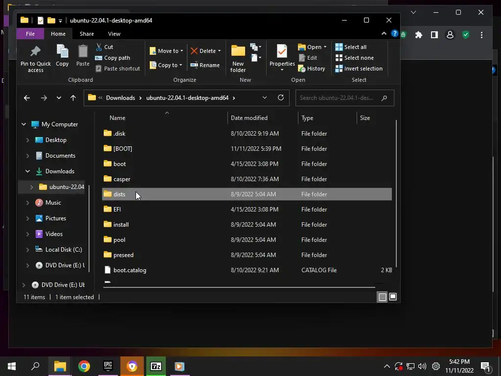Click the file list vertical scrollbar
The image size is (501, 376).
396,194
